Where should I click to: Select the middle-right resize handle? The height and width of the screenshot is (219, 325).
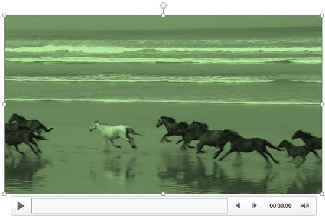point(322,104)
